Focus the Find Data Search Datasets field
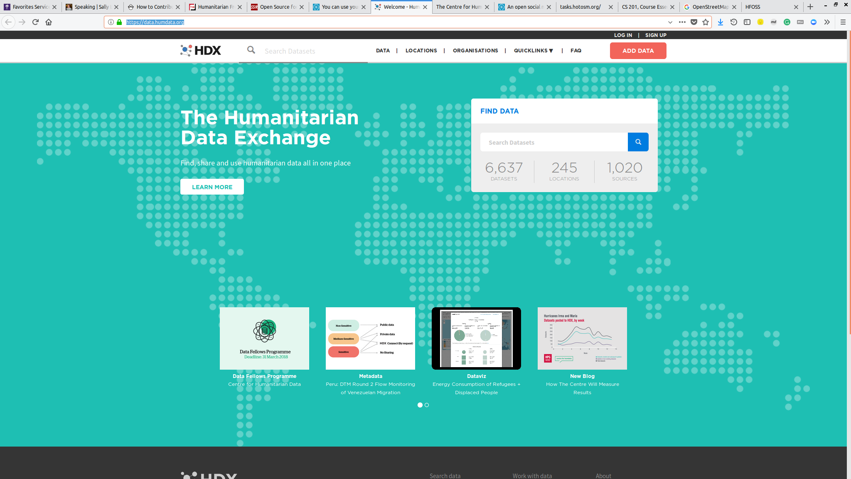The width and height of the screenshot is (851, 479). [554, 142]
